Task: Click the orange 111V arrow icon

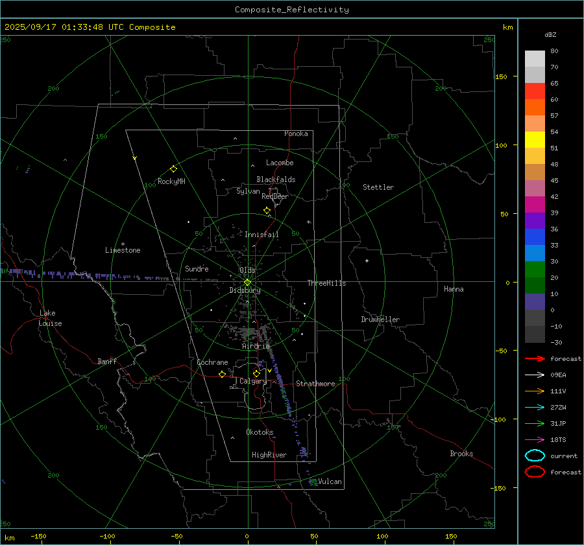Action: (x=534, y=391)
